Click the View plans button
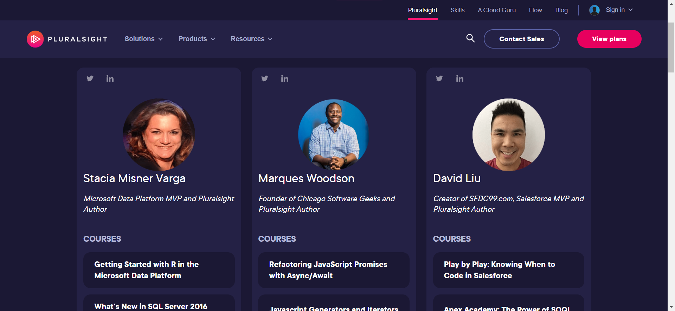The width and height of the screenshot is (675, 311). pyautogui.click(x=609, y=39)
